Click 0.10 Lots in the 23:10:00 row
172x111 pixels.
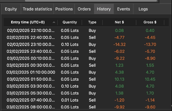point(70,45)
